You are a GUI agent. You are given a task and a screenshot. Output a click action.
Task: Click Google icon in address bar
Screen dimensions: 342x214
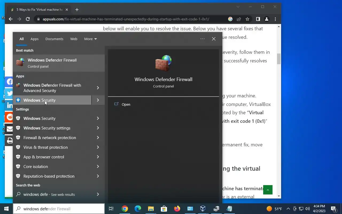pyautogui.click(x=230, y=19)
